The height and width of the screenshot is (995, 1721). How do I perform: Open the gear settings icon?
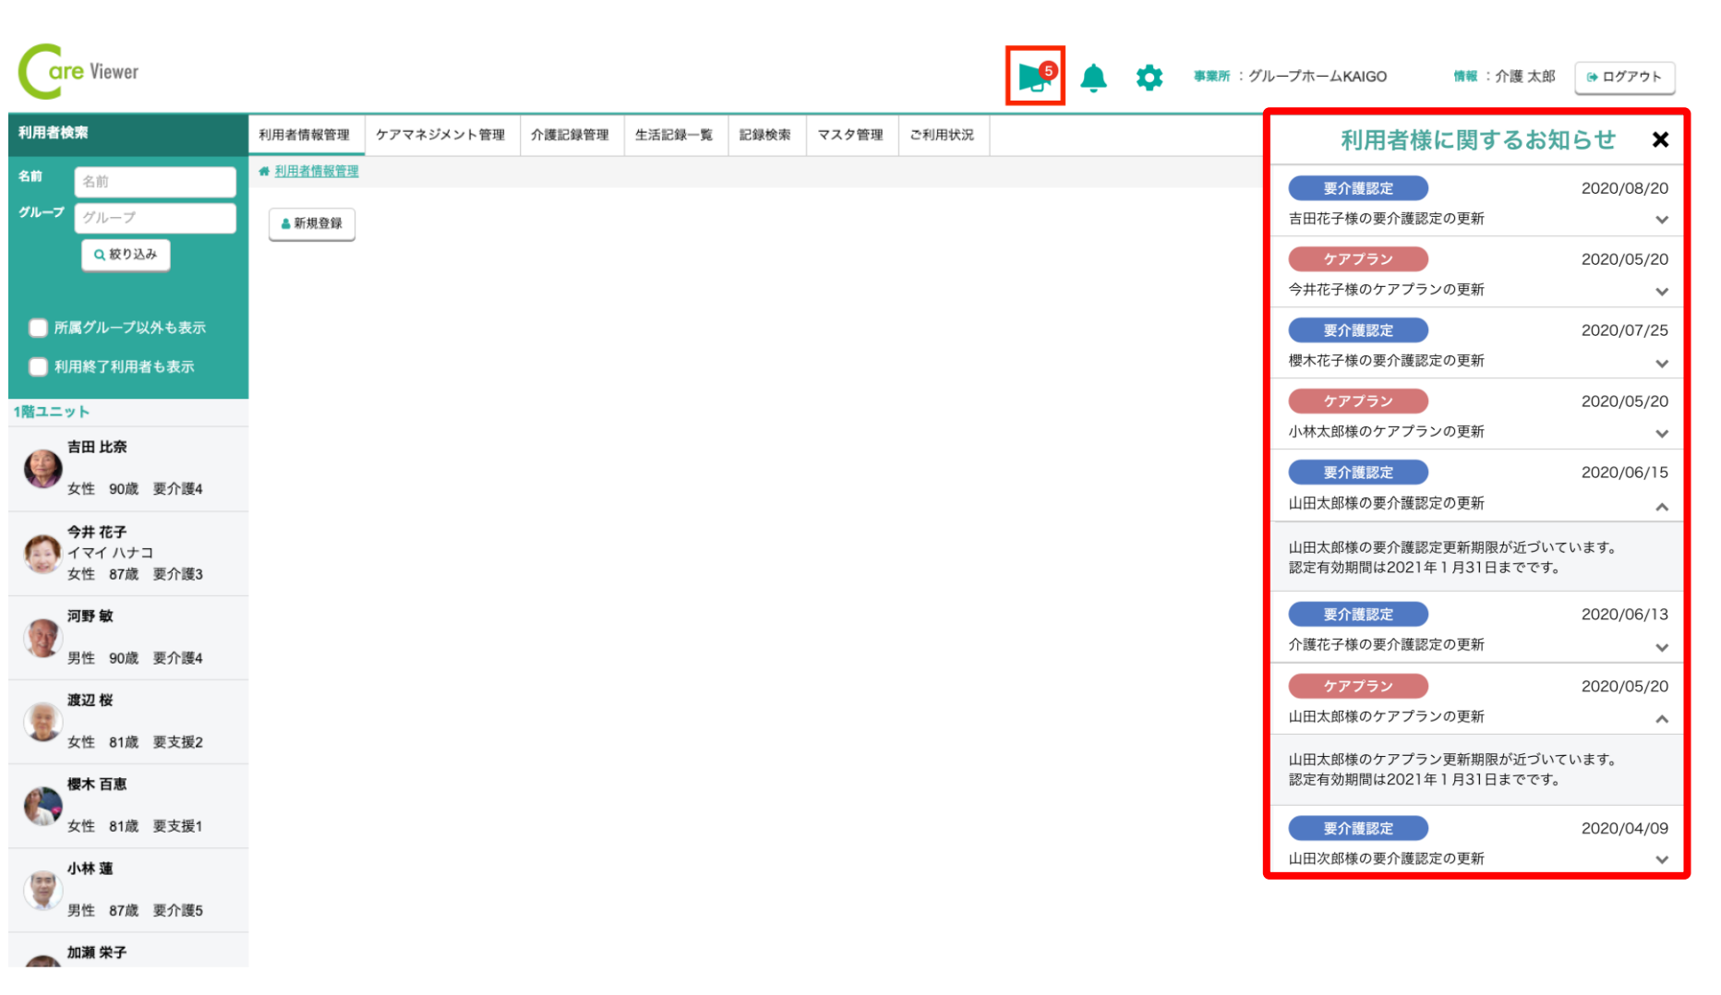(x=1149, y=78)
